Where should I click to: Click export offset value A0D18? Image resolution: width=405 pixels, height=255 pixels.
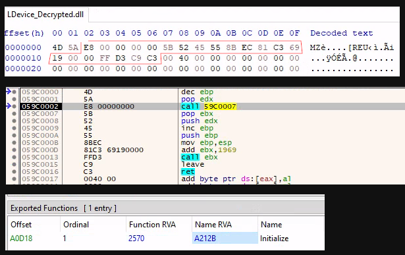point(21,238)
